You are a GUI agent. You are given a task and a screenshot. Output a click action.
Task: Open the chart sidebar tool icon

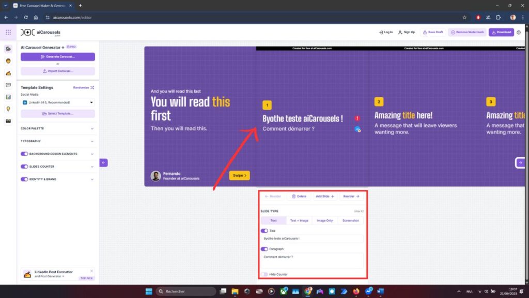8,97
